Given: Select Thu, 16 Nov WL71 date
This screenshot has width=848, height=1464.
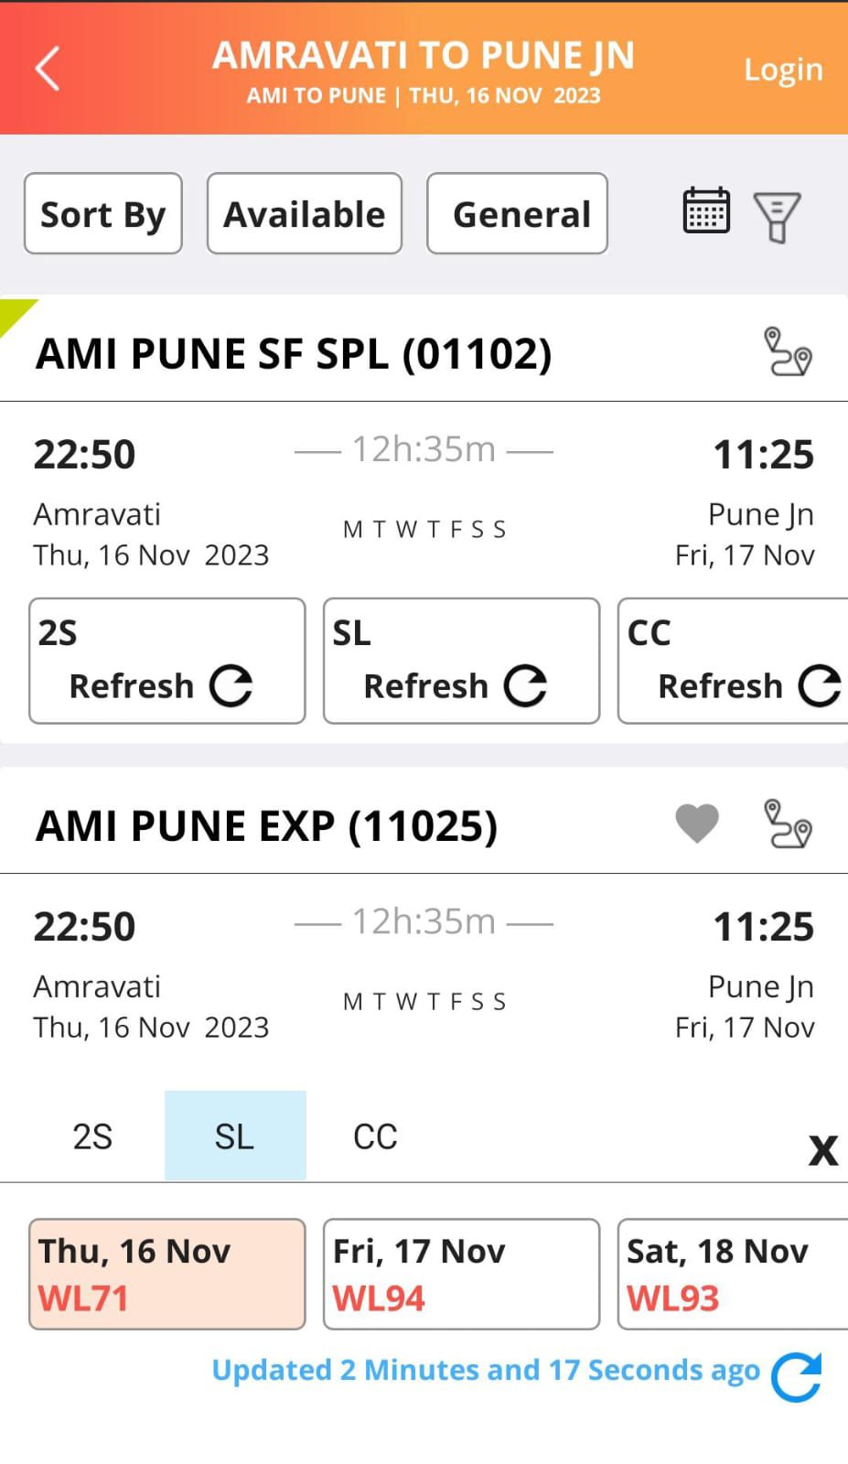Looking at the screenshot, I should pos(166,1274).
